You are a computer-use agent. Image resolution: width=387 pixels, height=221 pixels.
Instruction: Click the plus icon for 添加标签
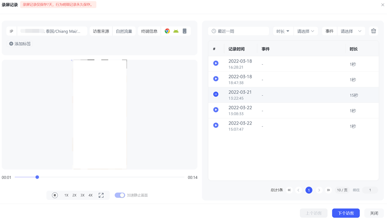[x=11, y=44]
